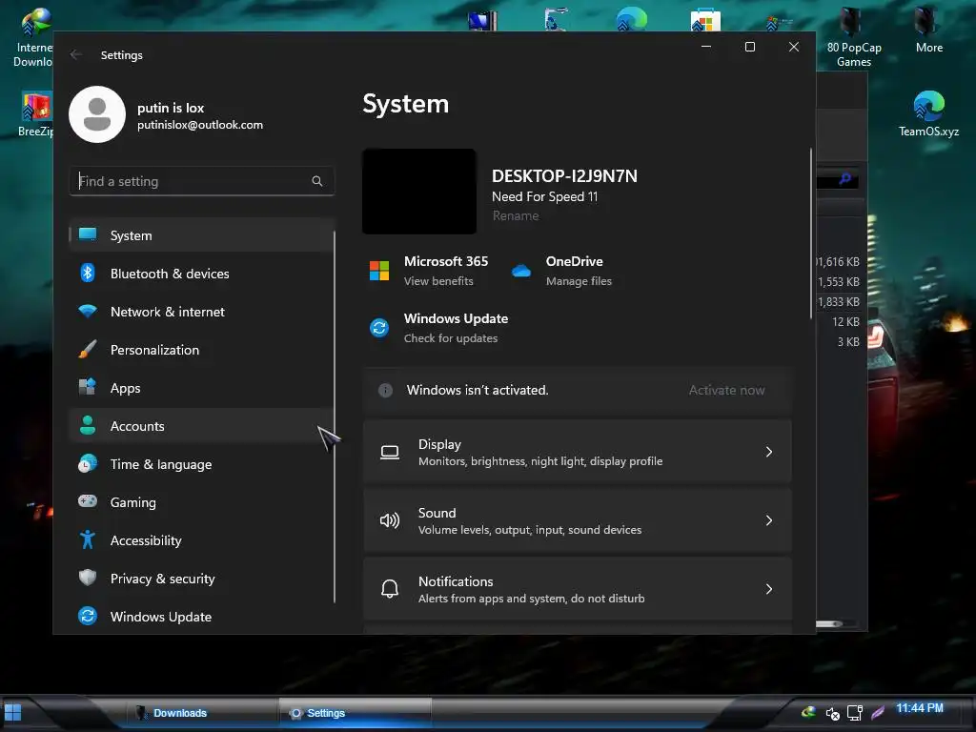Focus the Find a setting field
This screenshot has width=976, height=732.
point(202,181)
